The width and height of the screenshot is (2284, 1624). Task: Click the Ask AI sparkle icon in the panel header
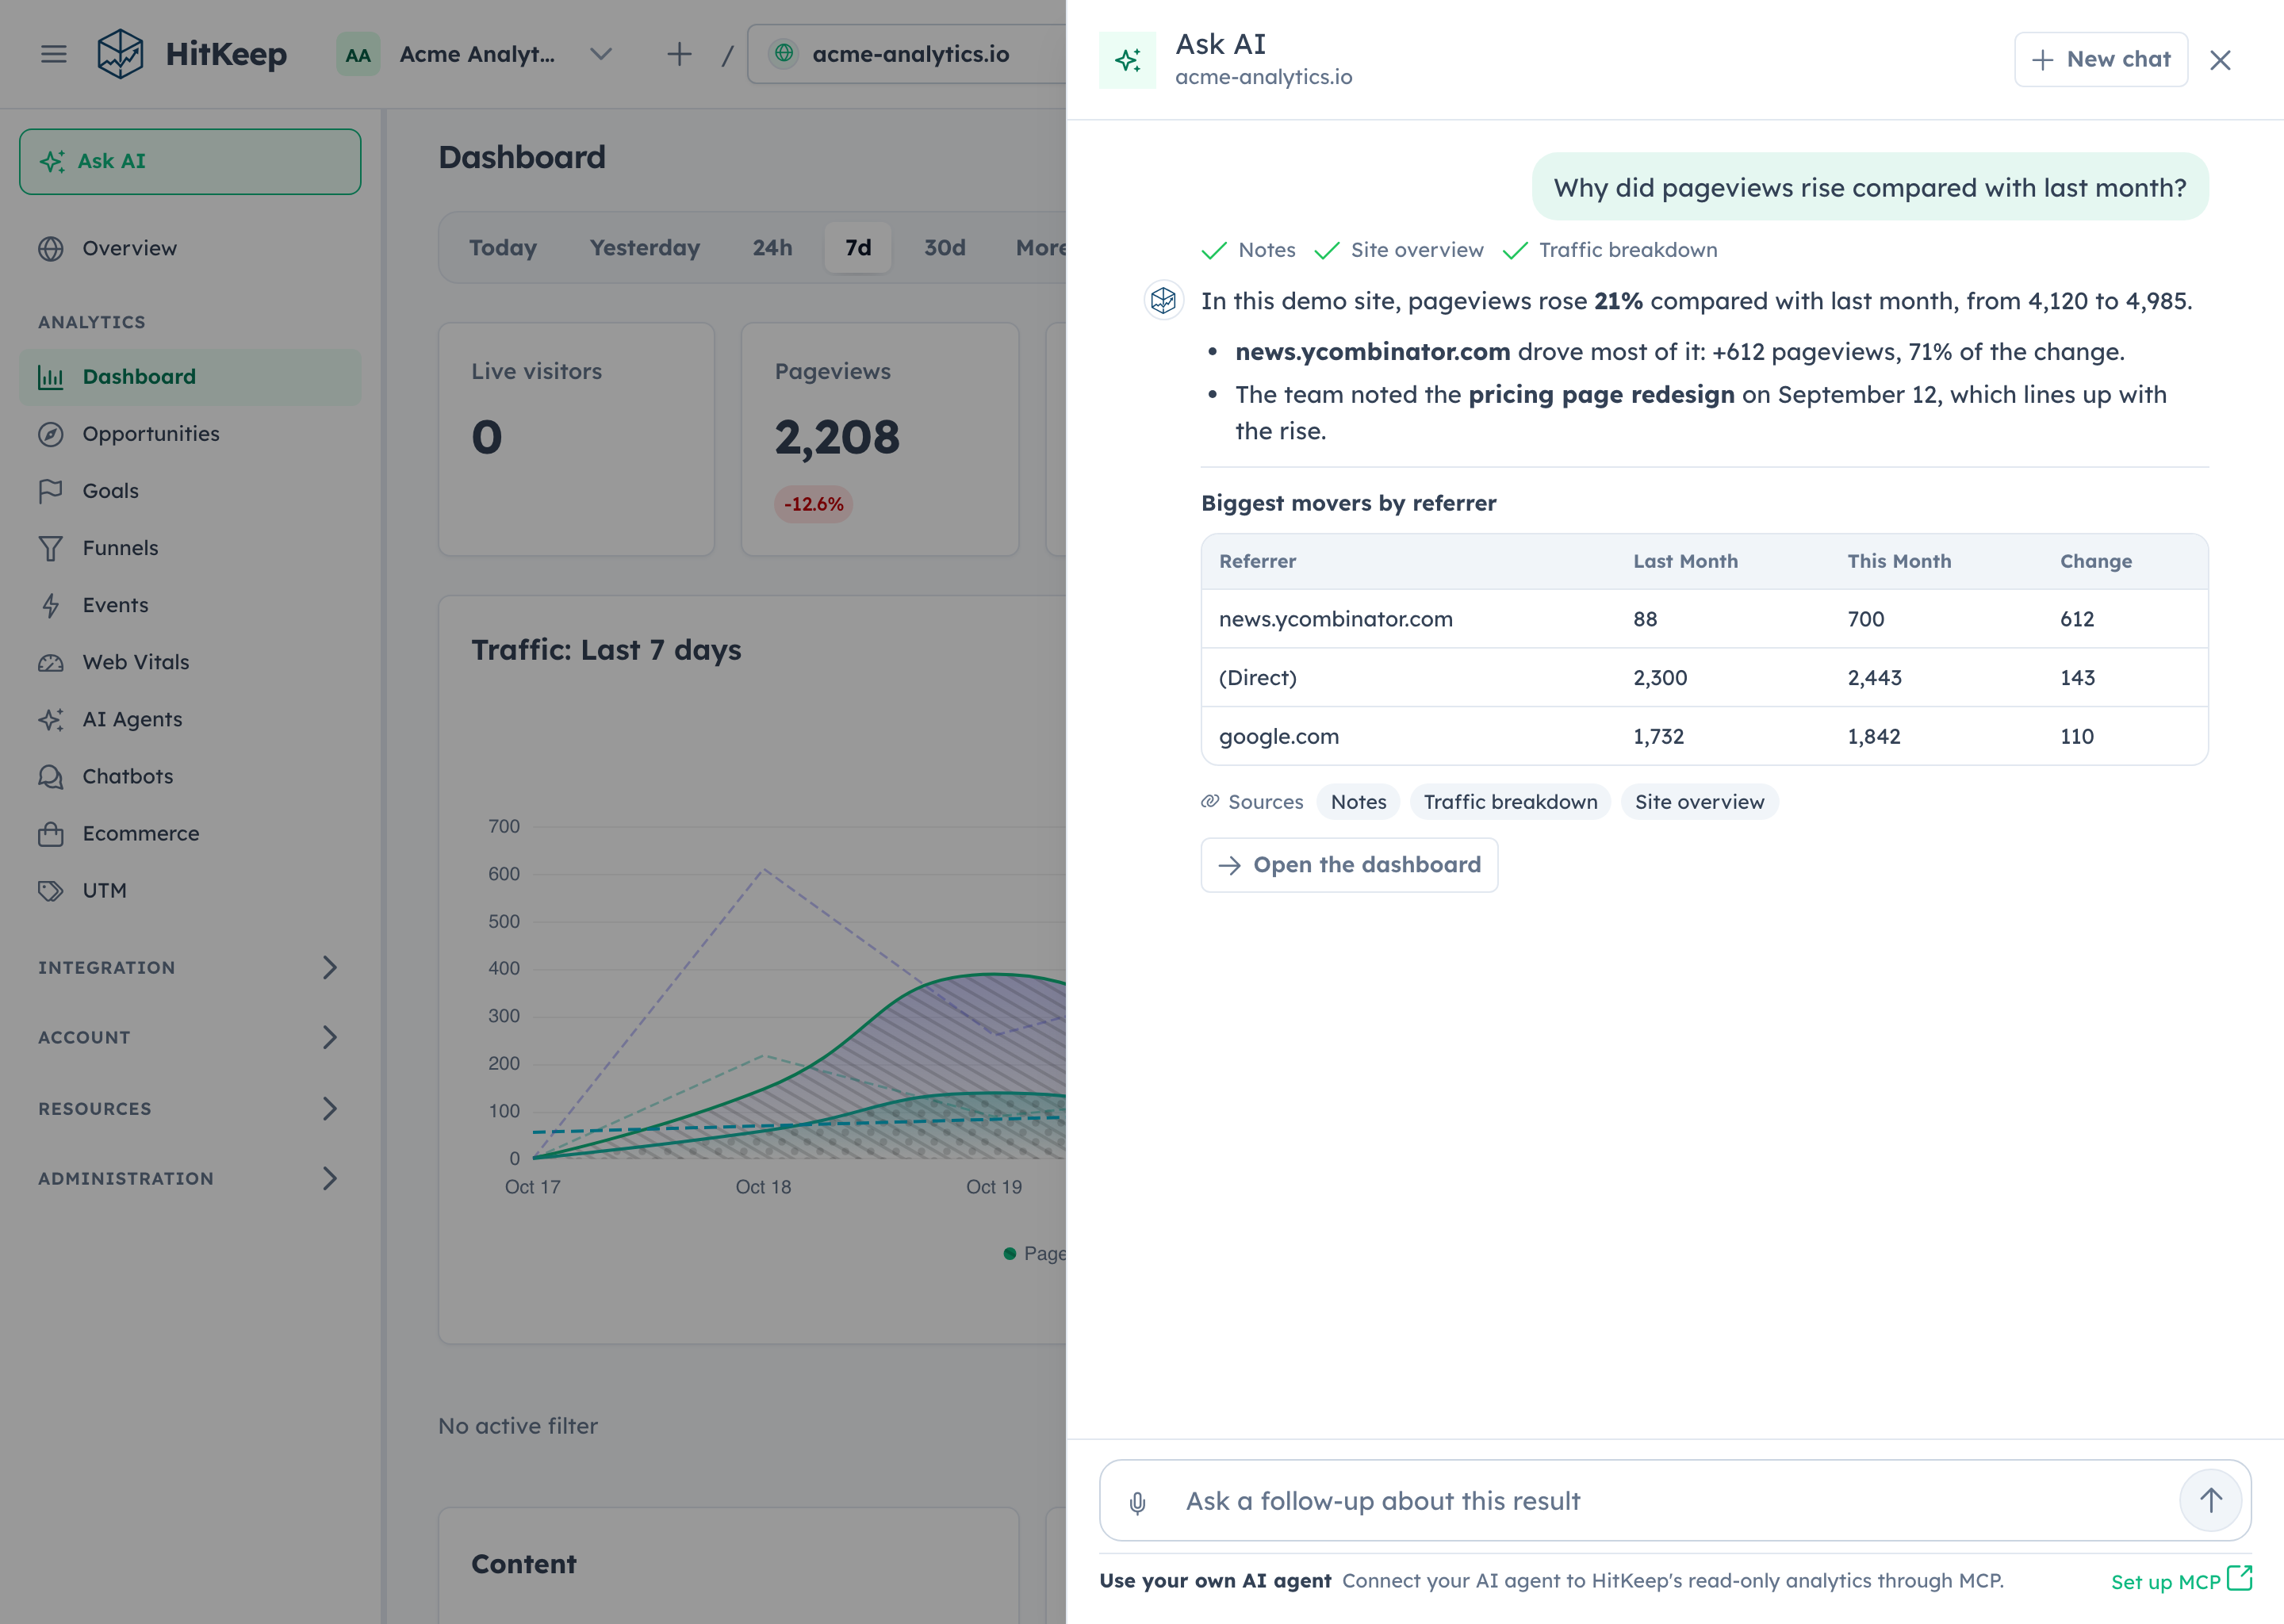coord(1127,60)
